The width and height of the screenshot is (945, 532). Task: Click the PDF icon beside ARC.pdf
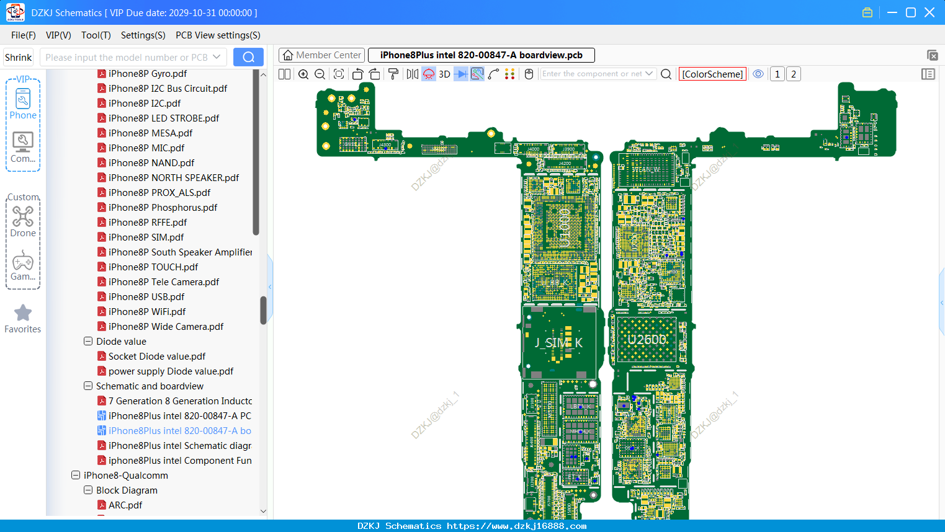[x=102, y=505]
